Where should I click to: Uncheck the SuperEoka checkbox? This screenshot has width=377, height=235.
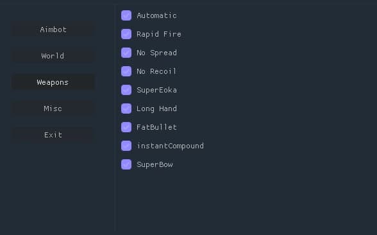pos(126,90)
